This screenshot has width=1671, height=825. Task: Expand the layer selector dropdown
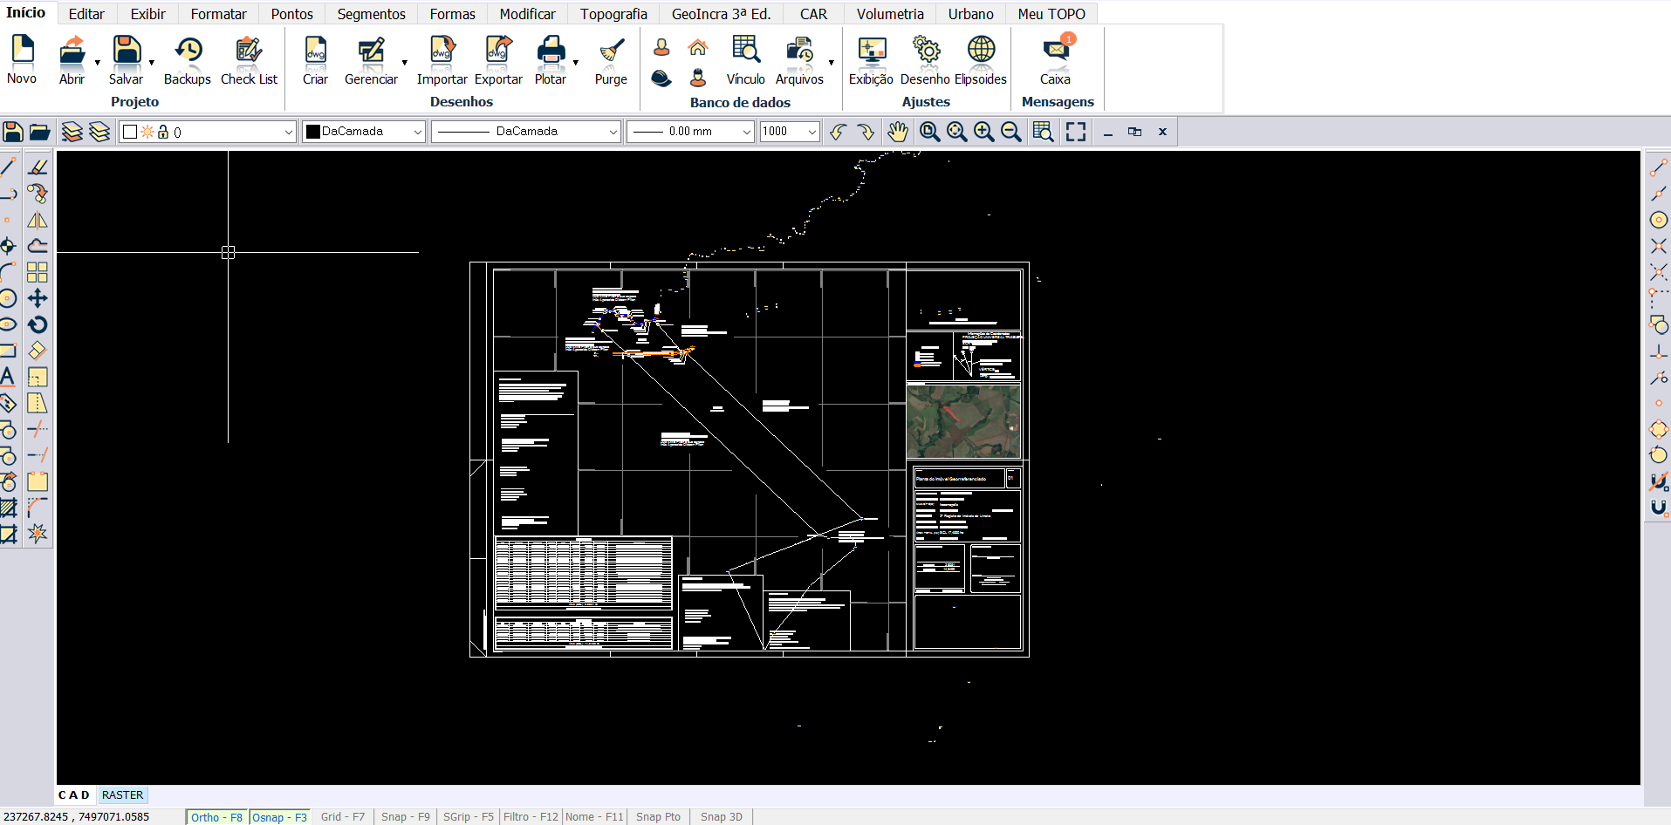[x=288, y=132]
